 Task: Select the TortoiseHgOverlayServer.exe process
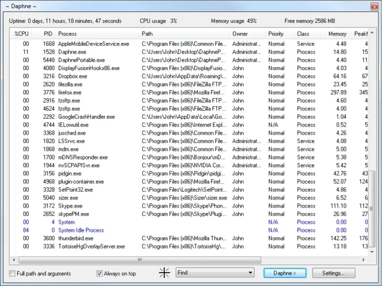point(189,246)
